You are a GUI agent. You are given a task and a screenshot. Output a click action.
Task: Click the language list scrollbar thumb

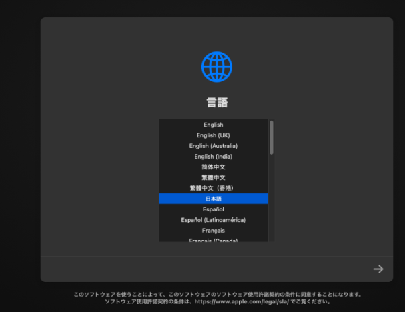point(272,137)
